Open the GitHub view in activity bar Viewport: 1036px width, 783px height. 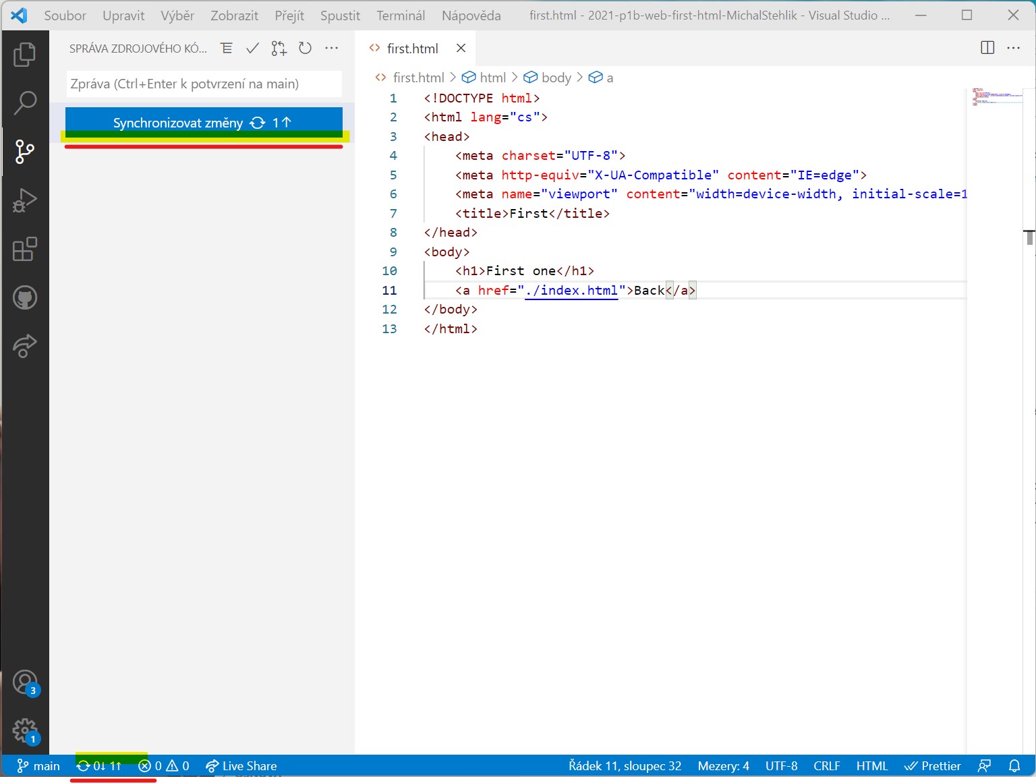[25, 297]
